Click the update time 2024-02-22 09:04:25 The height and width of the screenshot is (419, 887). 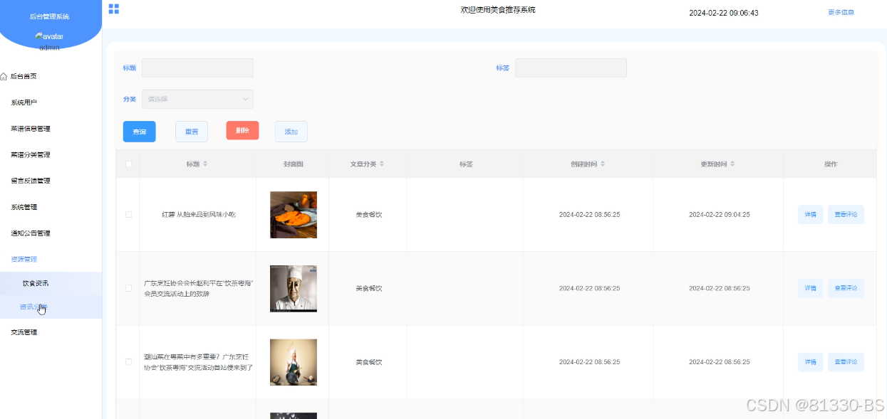click(719, 214)
